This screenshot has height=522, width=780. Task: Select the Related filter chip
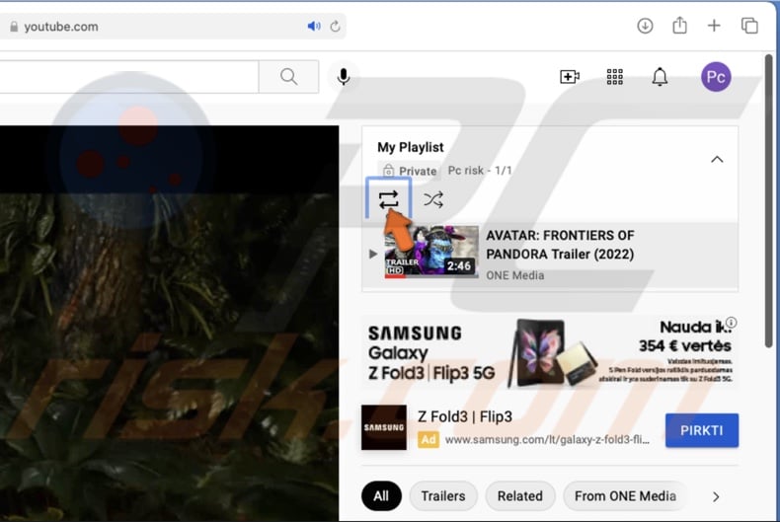(519, 495)
